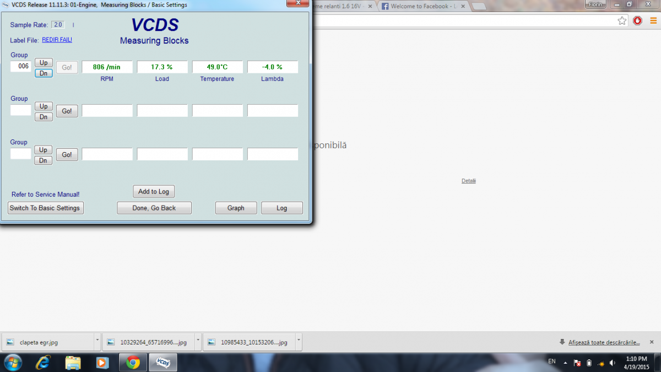
Task: Click the Detalii link on the Chrome page
Action: (469, 181)
